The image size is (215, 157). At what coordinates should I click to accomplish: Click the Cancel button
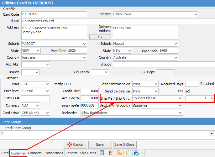[75, 144]
